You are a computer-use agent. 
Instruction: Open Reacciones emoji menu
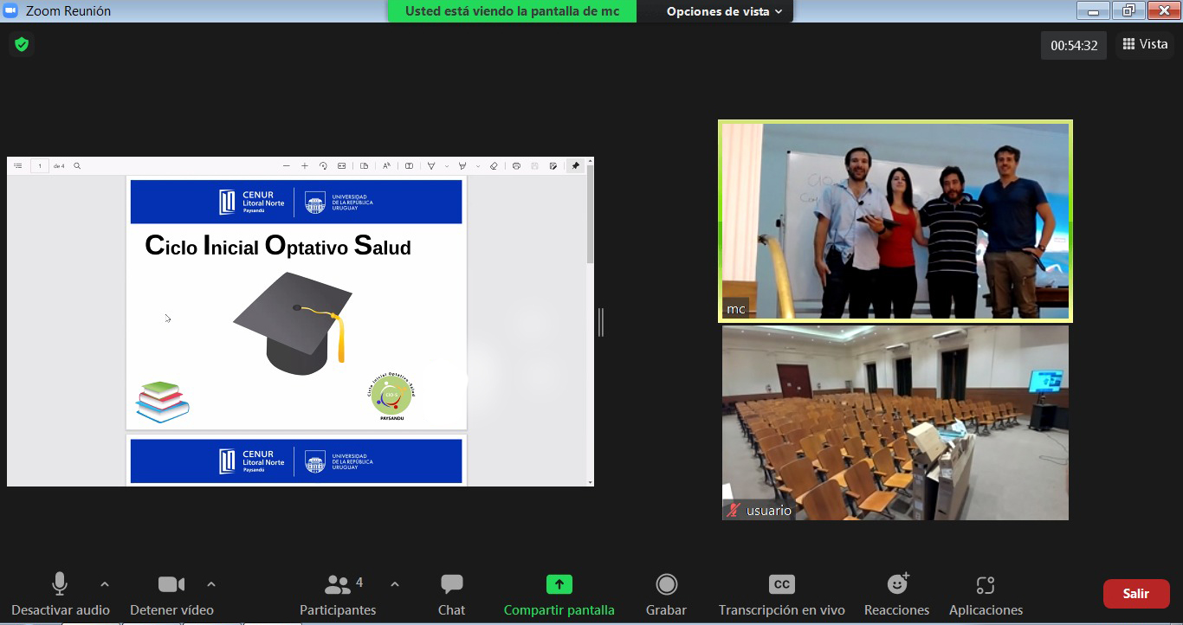[896, 594]
